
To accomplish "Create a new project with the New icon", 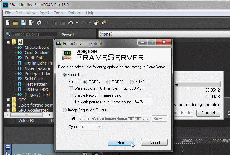I will coord(8,23).
